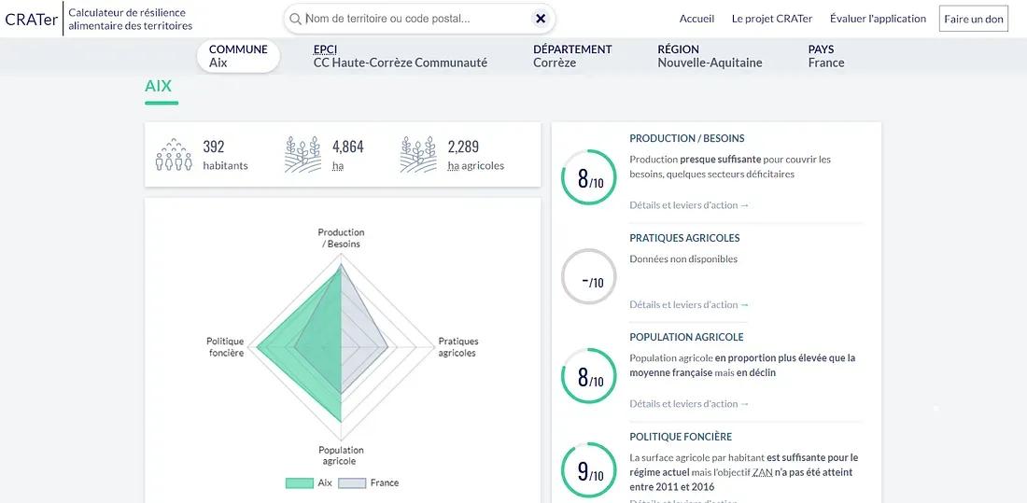
Task: Click the habitants people icon
Action: click(174, 154)
